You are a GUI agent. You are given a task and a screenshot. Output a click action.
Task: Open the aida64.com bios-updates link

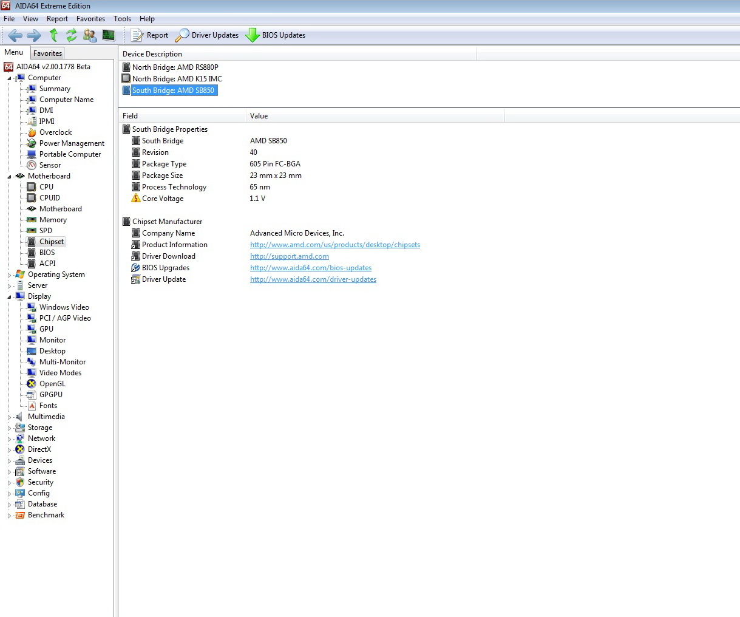coord(311,268)
